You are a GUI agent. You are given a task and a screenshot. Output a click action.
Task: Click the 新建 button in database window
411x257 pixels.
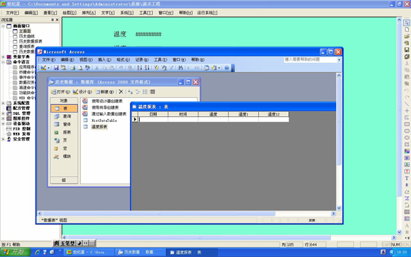point(104,91)
